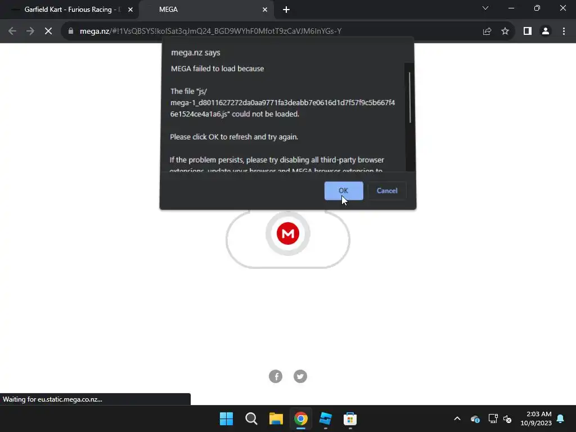The width and height of the screenshot is (576, 432).
Task: Go back to the previous page
Action: pos(12,31)
